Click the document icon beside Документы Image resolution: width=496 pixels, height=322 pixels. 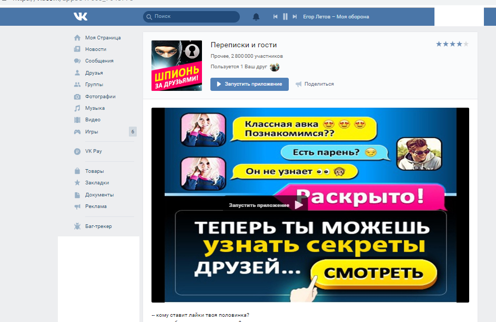77,195
